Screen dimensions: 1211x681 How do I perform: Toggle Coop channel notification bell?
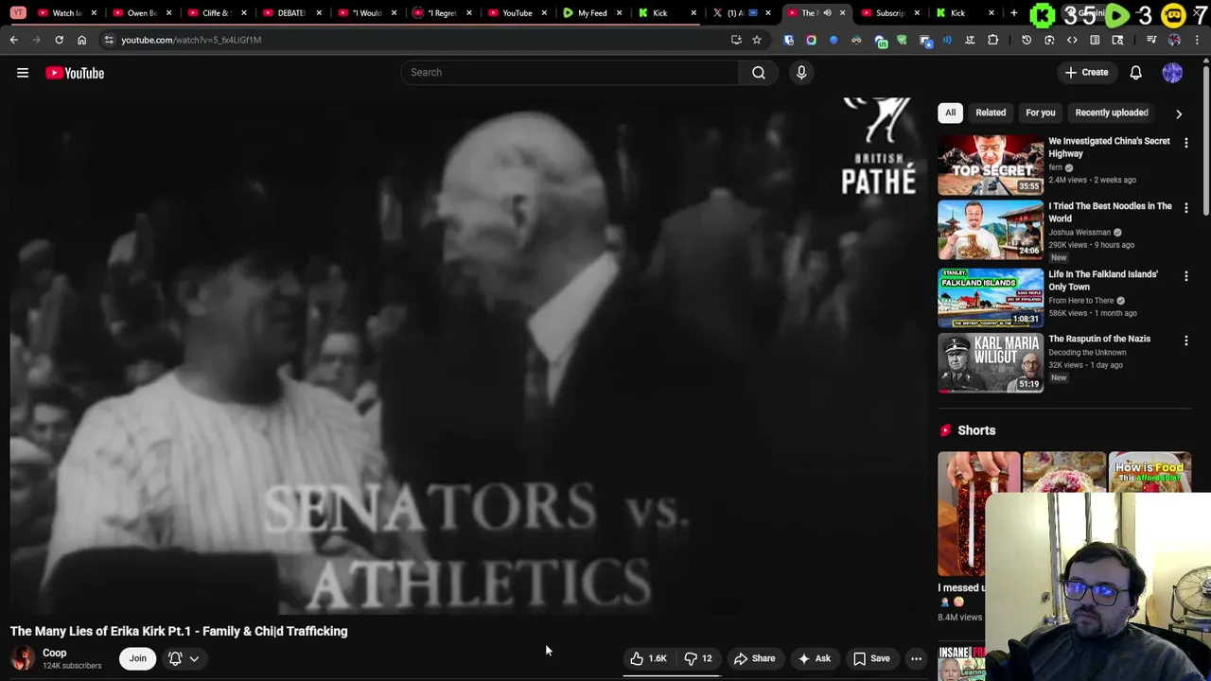(x=175, y=658)
